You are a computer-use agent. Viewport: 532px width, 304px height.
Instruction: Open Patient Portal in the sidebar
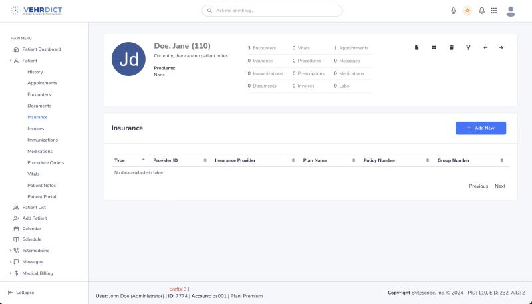(42, 196)
